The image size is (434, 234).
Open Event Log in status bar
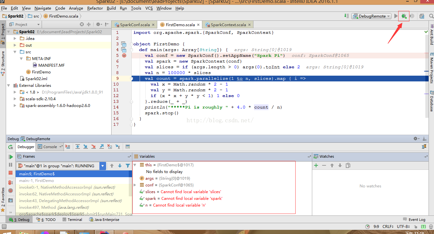[414, 220]
